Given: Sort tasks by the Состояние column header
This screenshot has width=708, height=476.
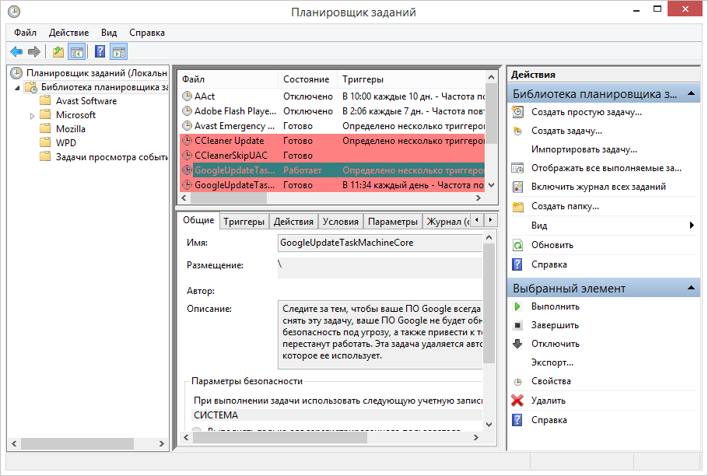Looking at the screenshot, I should (x=307, y=79).
